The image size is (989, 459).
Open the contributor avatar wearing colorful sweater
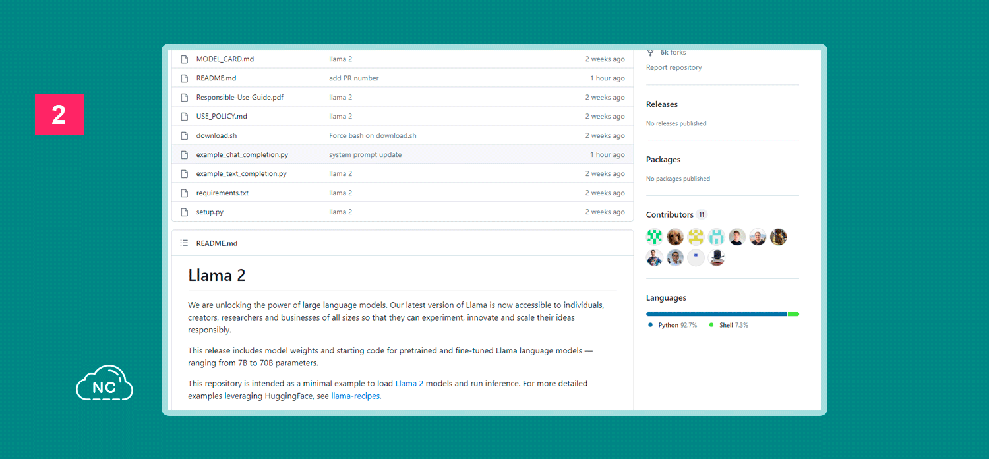click(x=654, y=258)
